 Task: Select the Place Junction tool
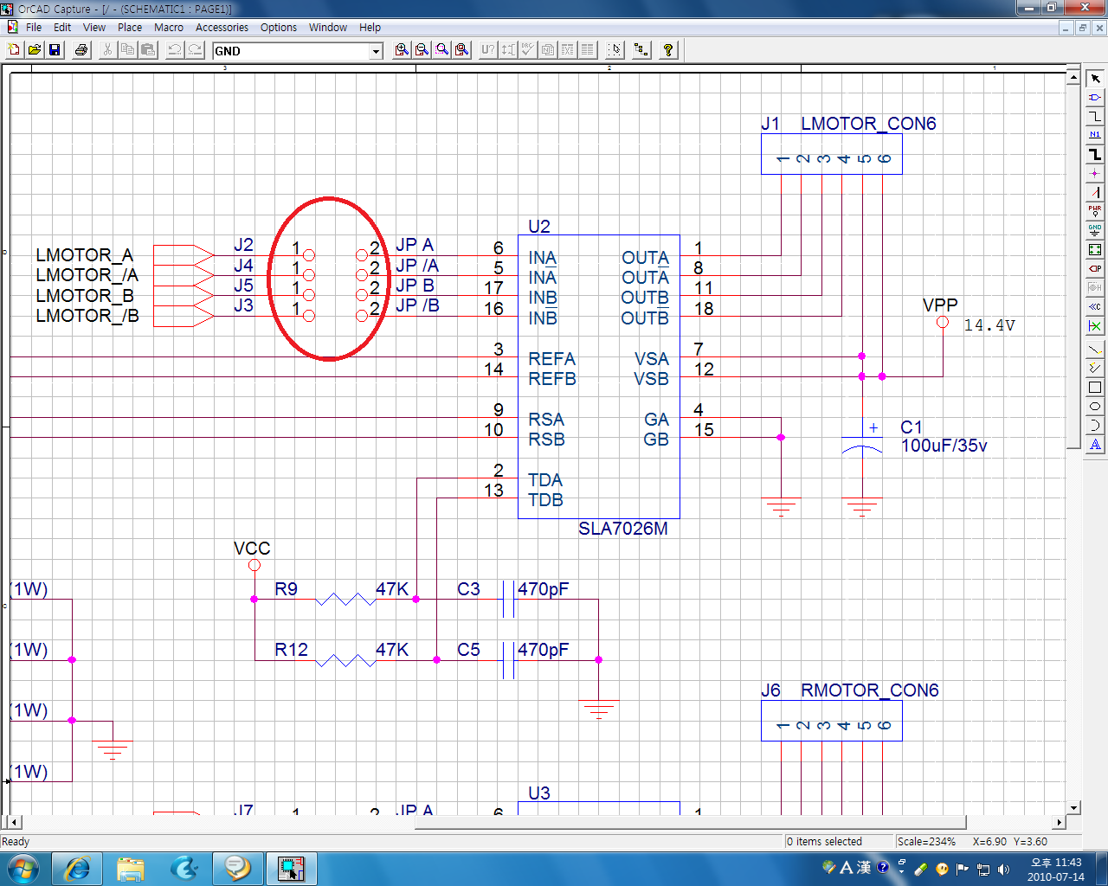1095,173
